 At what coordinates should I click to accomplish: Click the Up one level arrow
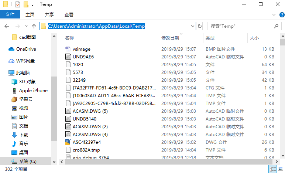[x=34, y=26]
